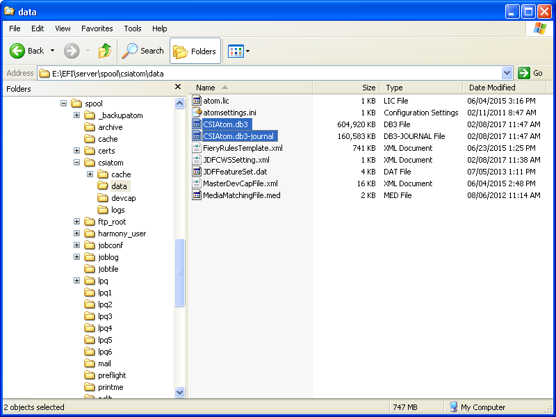Open the Favorites menu
556x417 pixels.
tap(97, 28)
